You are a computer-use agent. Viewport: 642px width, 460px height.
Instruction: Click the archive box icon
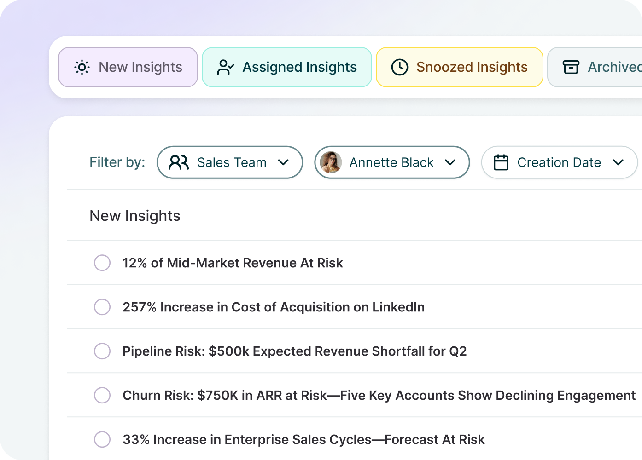tap(571, 67)
